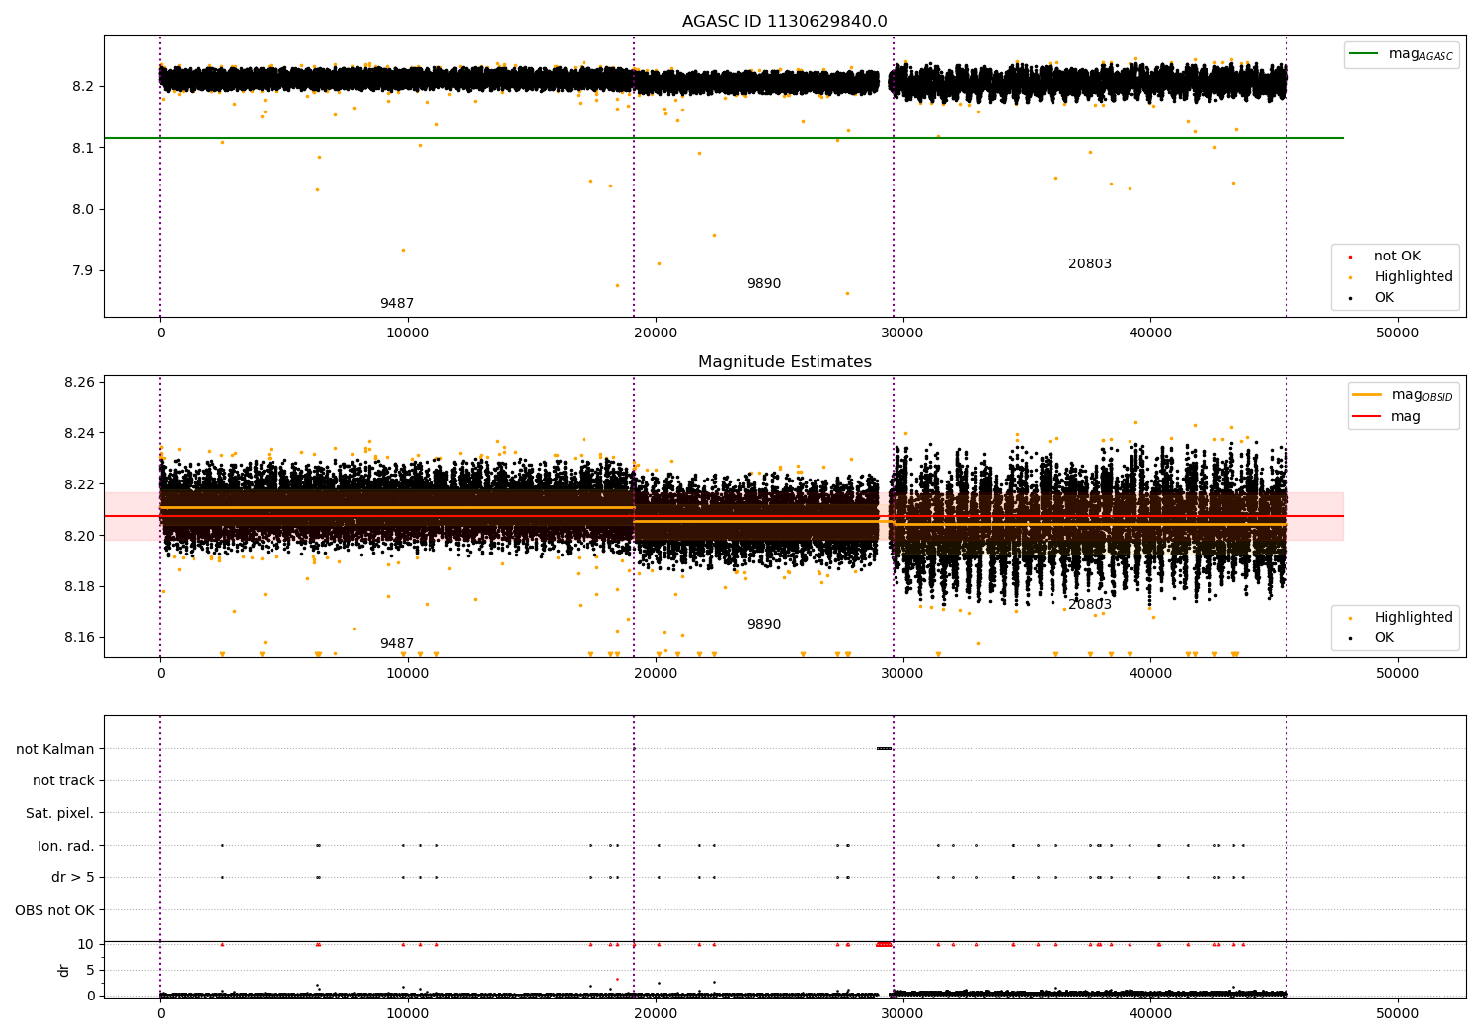Click the 20000 x-tick under Magnitude Estimates plot

point(656,674)
